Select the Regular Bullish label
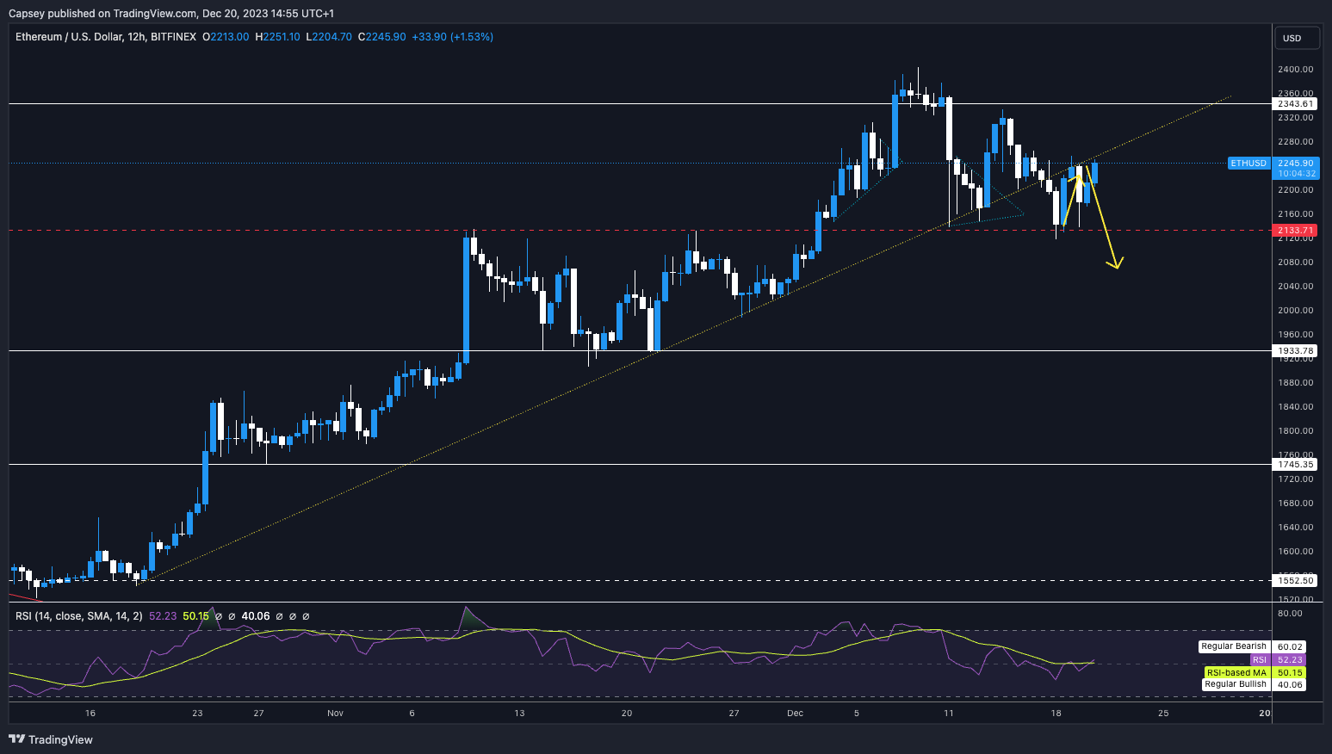The image size is (1332, 754). (x=1236, y=684)
